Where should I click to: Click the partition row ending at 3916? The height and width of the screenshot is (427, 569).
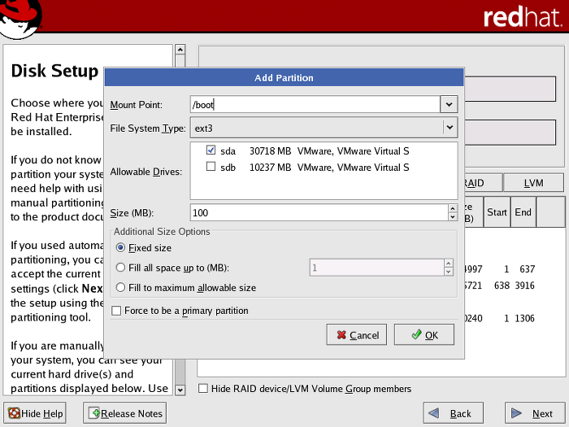[514, 285]
